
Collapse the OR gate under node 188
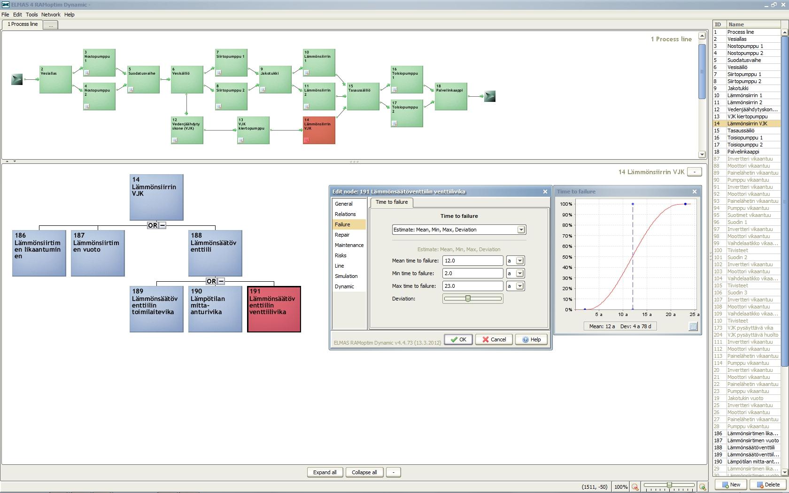coord(221,281)
